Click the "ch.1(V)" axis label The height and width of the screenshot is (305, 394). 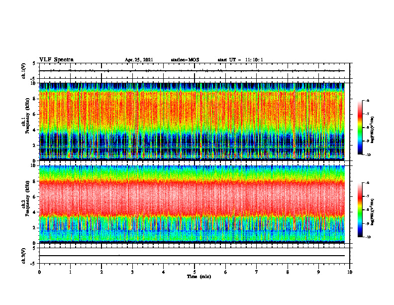point(24,71)
